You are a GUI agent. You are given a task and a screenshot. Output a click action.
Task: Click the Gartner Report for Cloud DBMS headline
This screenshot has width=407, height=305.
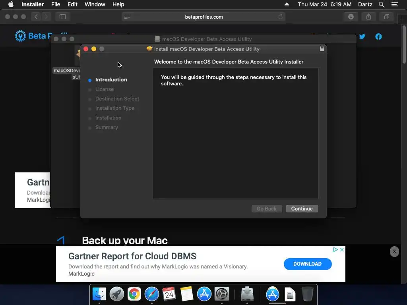pyautogui.click(x=132, y=256)
